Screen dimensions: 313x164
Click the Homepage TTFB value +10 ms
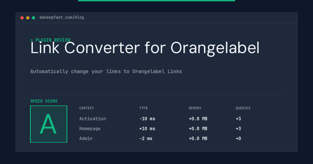[147, 129]
